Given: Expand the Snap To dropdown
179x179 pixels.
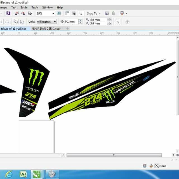Looking at the screenshot, I should 100,13.
